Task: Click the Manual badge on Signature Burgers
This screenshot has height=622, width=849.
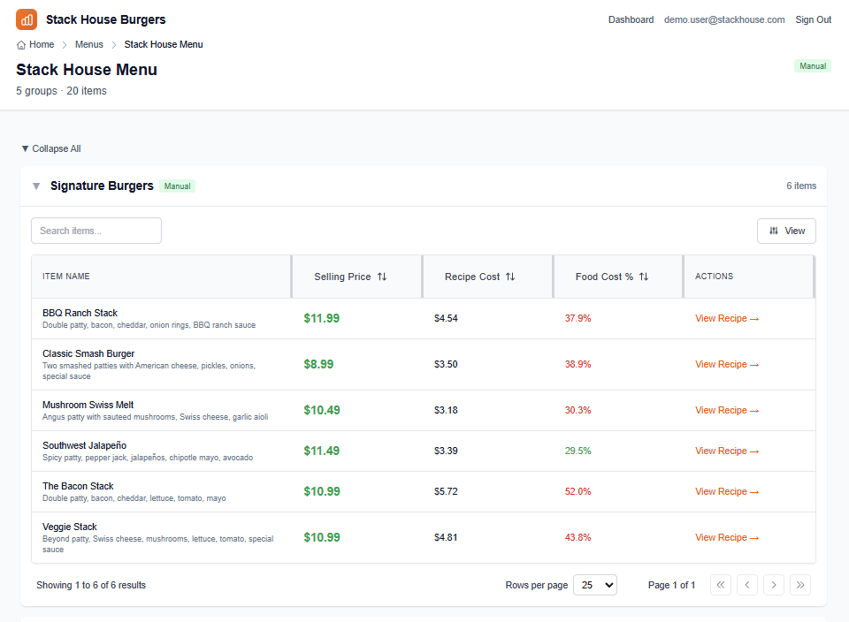Action: (x=177, y=186)
